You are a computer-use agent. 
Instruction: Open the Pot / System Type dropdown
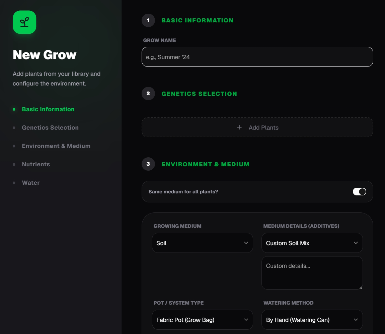coord(202,320)
